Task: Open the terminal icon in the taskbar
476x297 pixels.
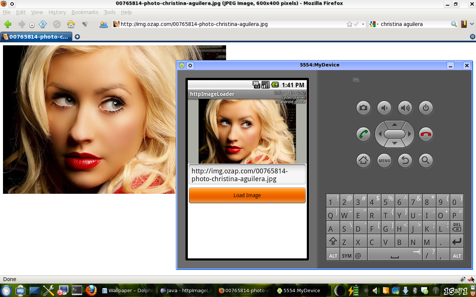Action: (x=77, y=290)
